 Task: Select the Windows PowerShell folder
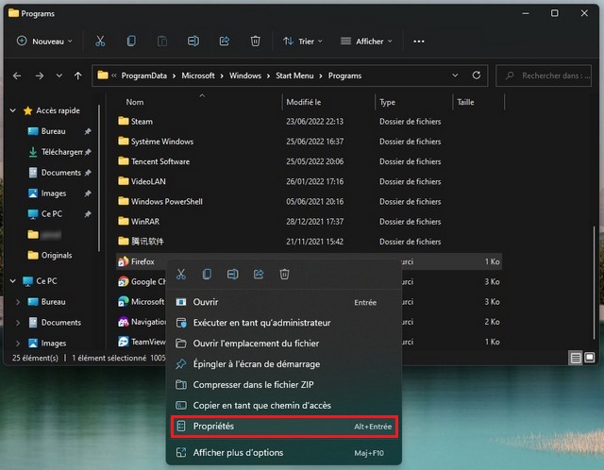[309, 201]
